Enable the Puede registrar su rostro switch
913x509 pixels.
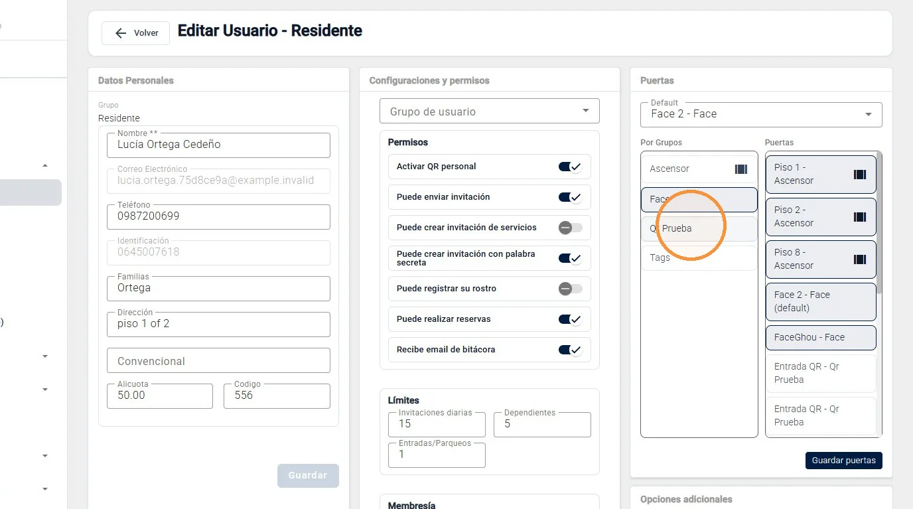(570, 289)
